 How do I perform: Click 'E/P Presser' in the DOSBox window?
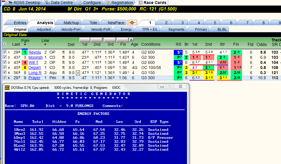[160, 138]
